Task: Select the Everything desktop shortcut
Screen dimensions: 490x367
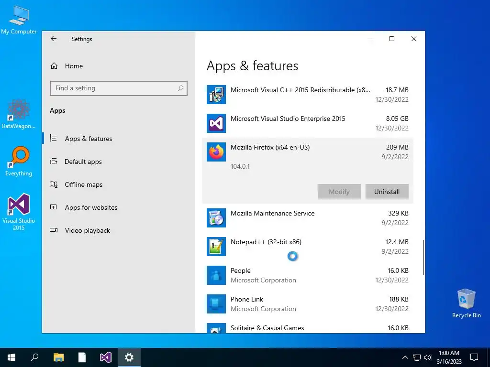Action: point(19,162)
